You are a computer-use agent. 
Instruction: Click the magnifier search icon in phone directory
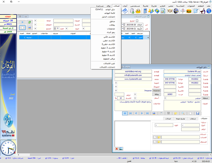(x=183, y=113)
